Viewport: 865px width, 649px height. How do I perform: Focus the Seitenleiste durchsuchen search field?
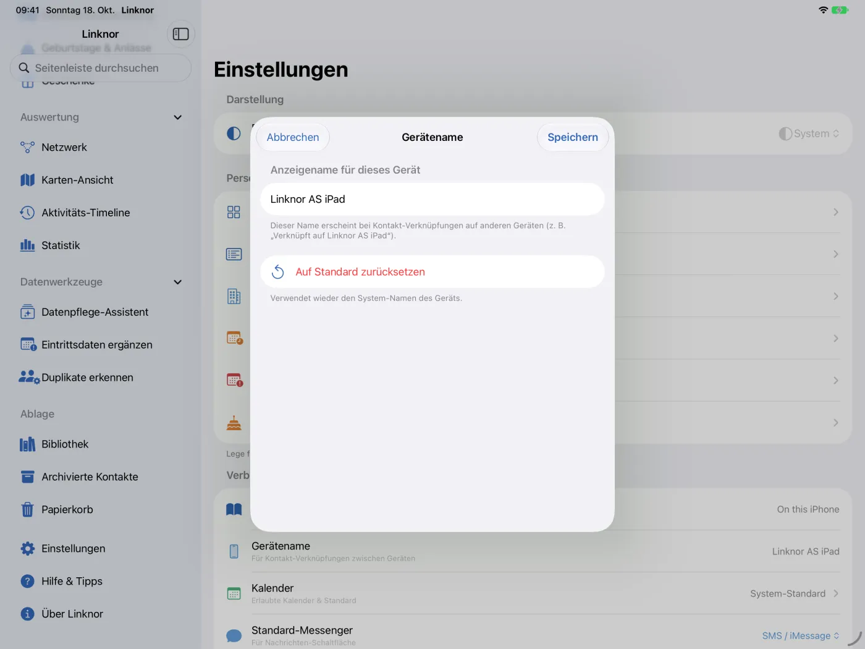(x=101, y=68)
